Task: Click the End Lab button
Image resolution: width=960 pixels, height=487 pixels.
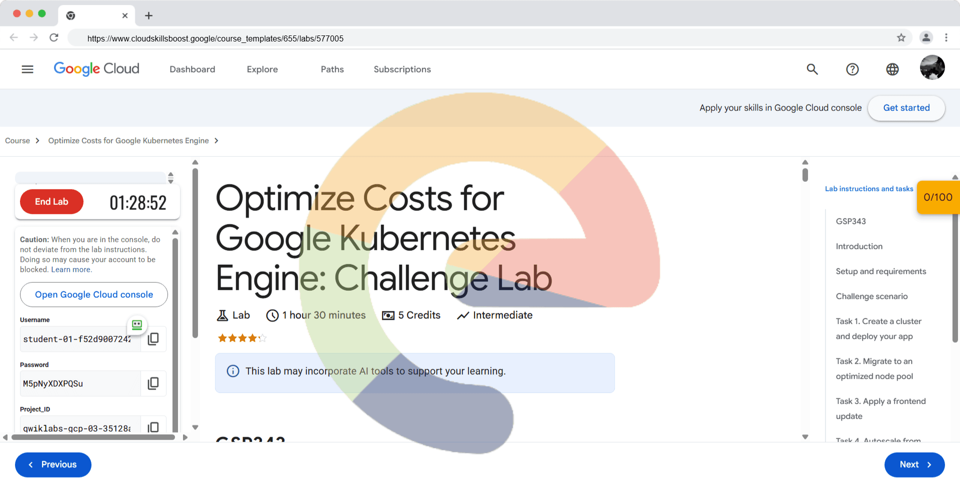Action: point(51,202)
